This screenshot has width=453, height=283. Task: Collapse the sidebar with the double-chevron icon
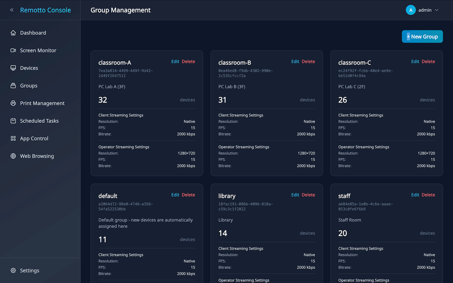[x=12, y=10]
